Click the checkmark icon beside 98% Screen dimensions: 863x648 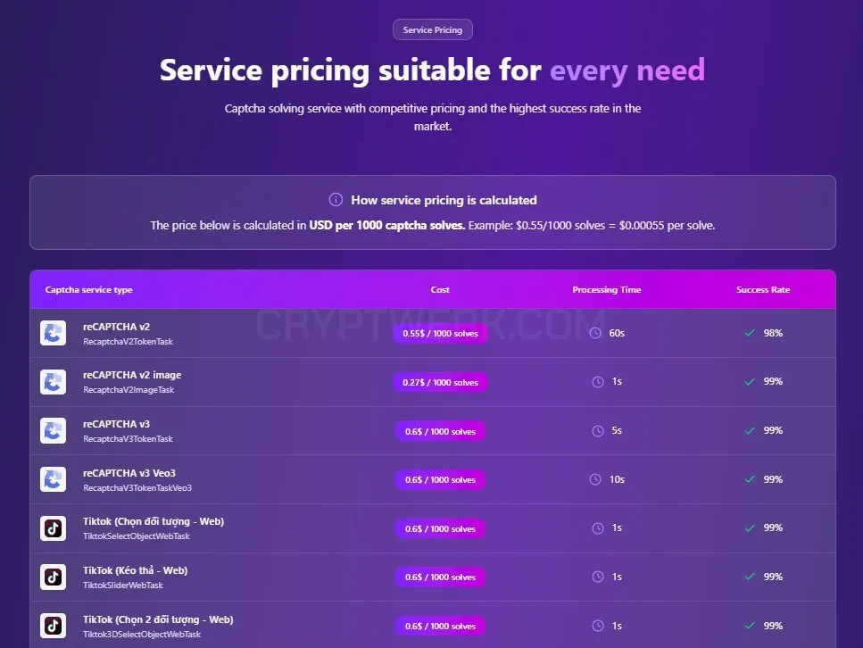point(750,333)
